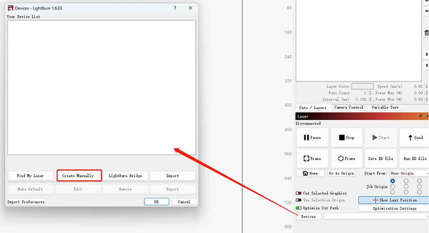The height and width of the screenshot is (233, 429).
Task: Click Power Max (%) spinner arrows
Action: [x=426, y=93]
